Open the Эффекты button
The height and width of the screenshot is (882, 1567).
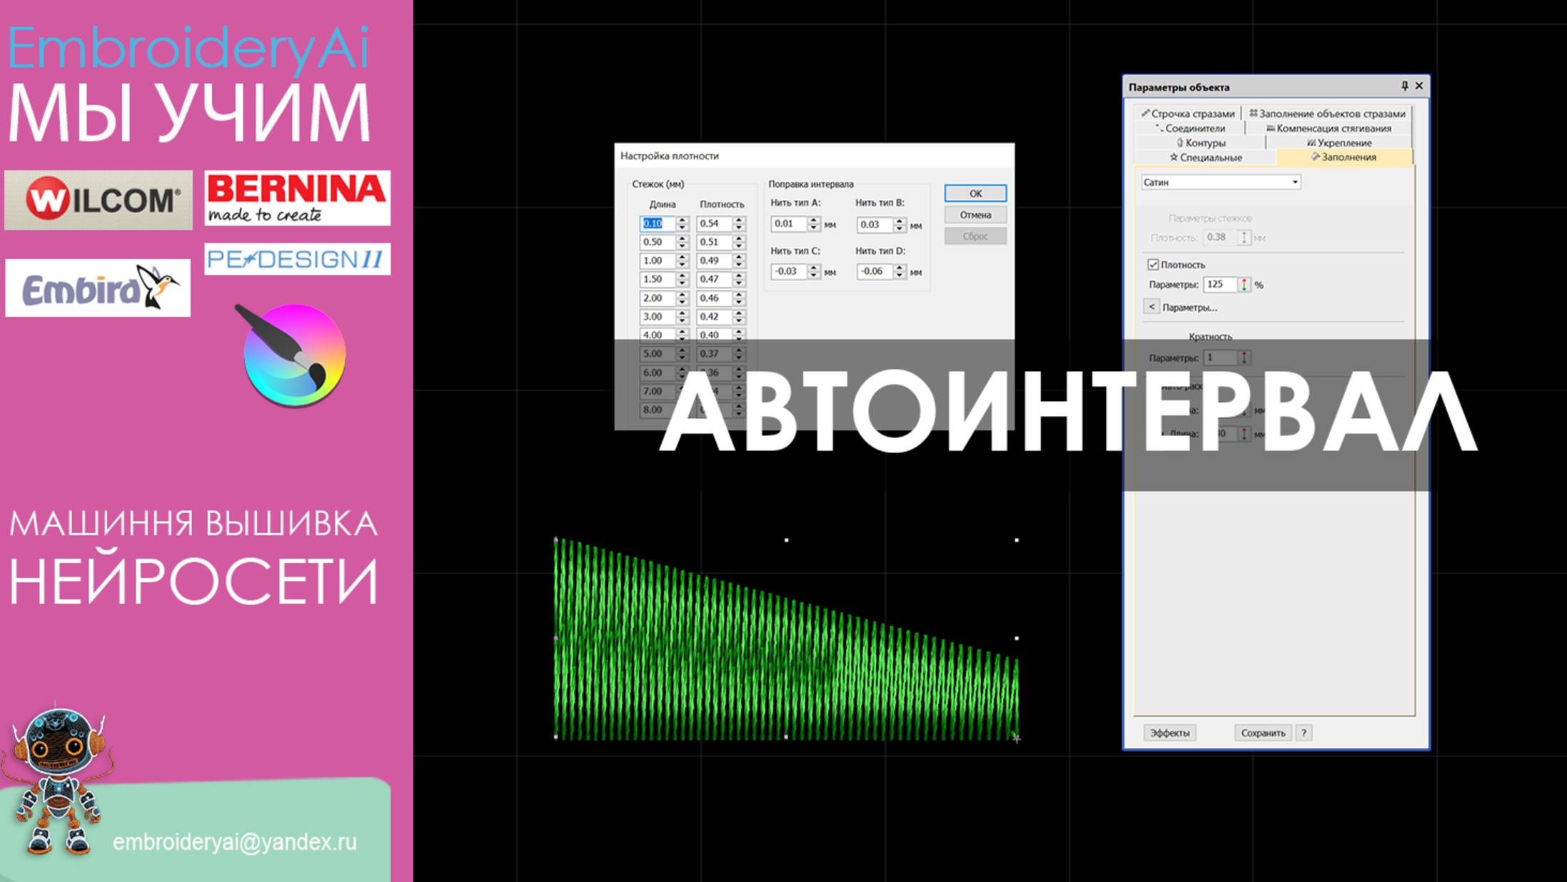pos(1169,733)
